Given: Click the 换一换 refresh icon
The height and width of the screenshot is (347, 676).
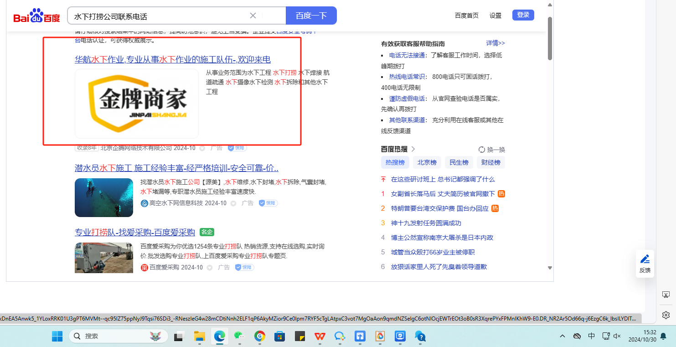Looking at the screenshot, I should [x=481, y=150].
